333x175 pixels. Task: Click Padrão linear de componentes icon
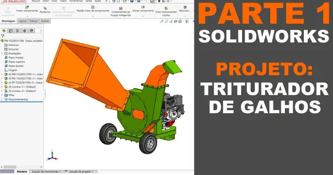93,7
